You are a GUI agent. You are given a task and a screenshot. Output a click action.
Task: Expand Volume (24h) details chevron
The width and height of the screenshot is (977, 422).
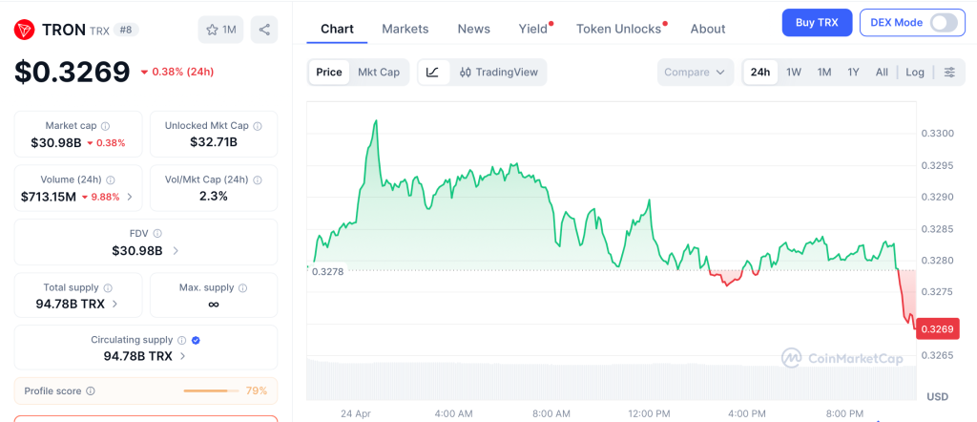coord(130,197)
